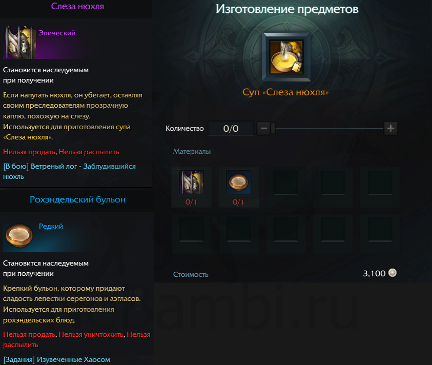The height and width of the screenshot is (365, 432).
Task: Click the Стоимость cost label
Action: tap(191, 274)
